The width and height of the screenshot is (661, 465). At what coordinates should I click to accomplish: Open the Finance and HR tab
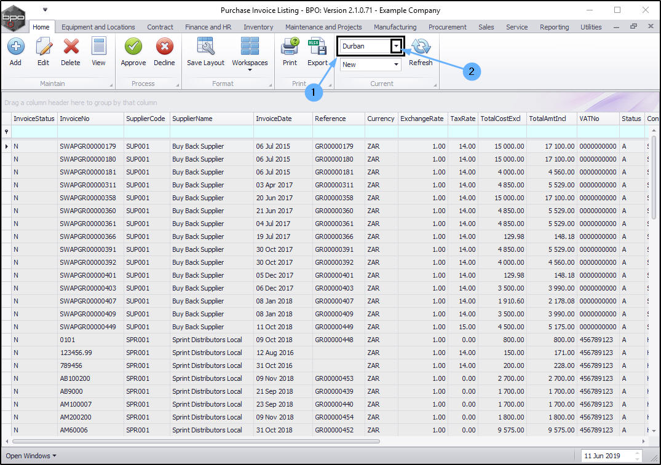(x=208, y=27)
